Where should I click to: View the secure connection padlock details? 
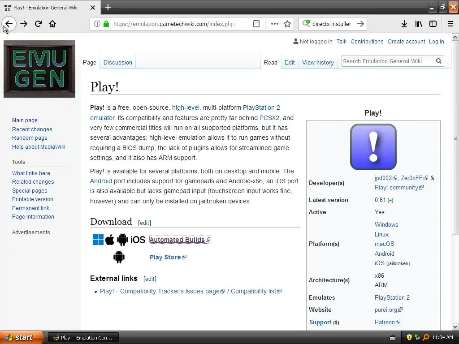click(106, 24)
